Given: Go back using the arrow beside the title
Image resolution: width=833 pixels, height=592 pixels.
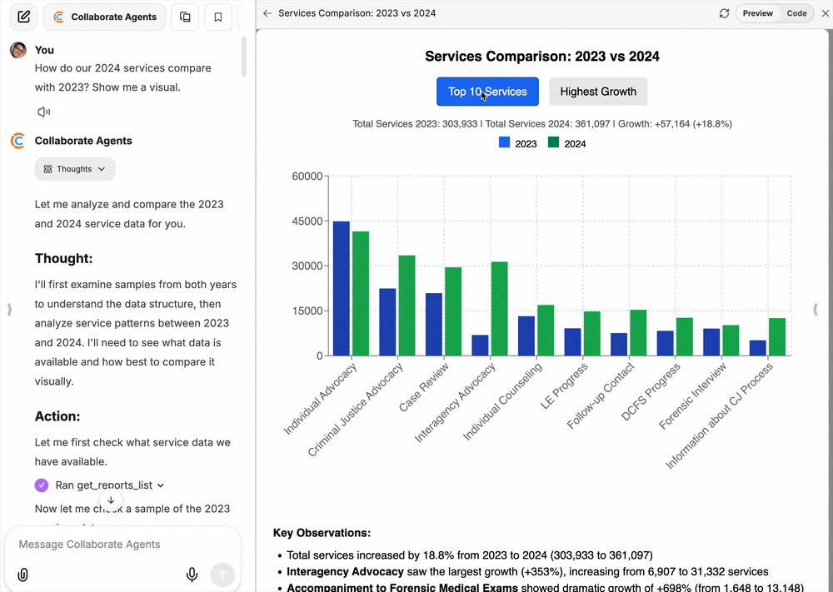Looking at the screenshot, I should click(267, 13).
